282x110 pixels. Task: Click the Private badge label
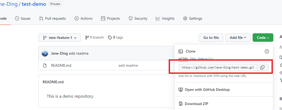(x=55, y=4)
